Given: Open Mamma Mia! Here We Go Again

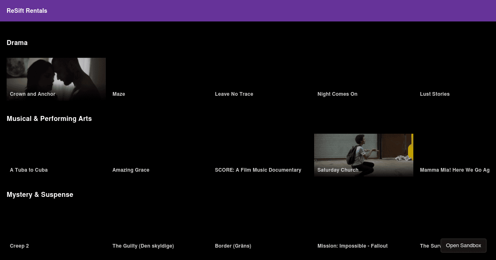Looking at the screenshot, I should pyautogui.click(x=455, y=170).
